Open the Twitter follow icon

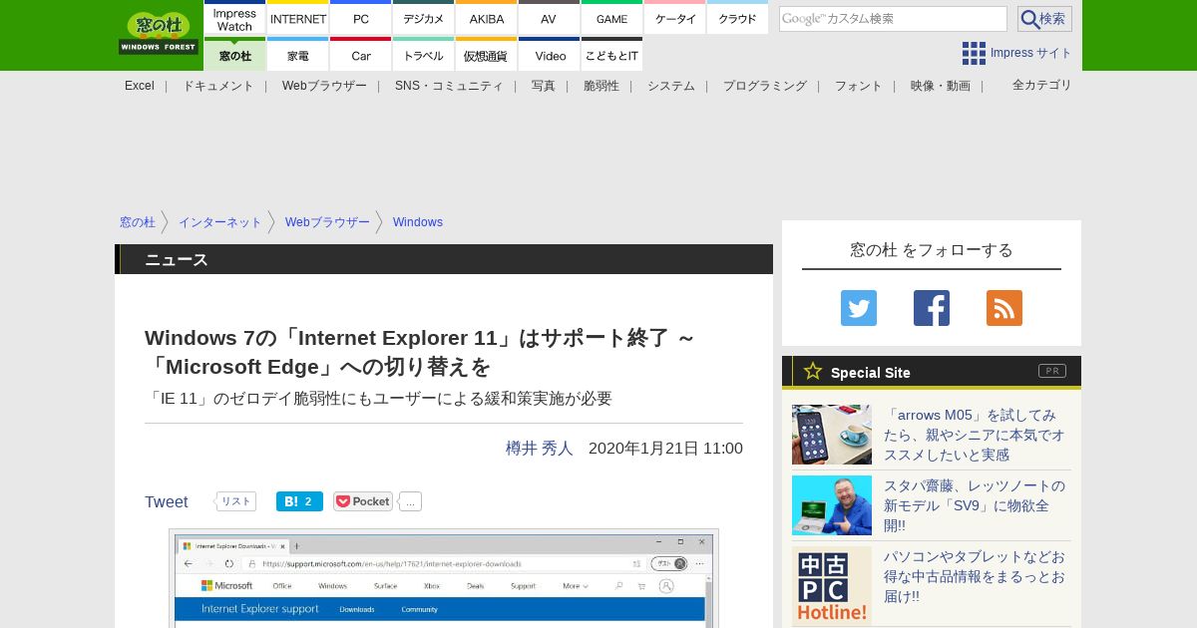(x=859, y=308)
